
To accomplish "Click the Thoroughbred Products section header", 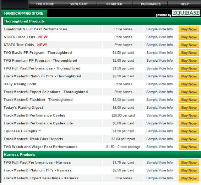I will (x=102, y=21).
